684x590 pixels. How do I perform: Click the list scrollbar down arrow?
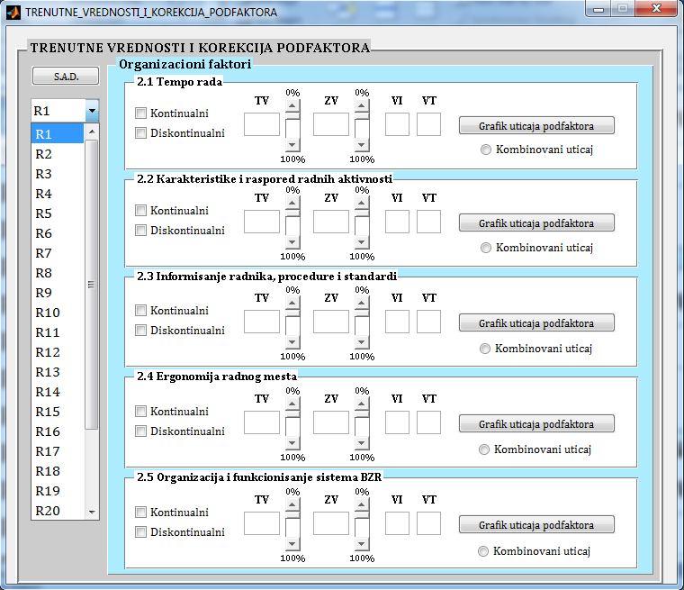(x=92, y=512)
